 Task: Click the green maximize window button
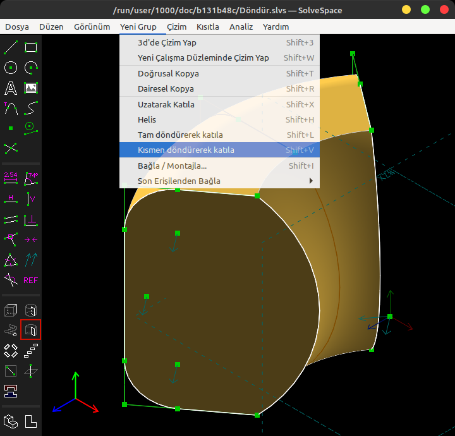click(425, 9)
